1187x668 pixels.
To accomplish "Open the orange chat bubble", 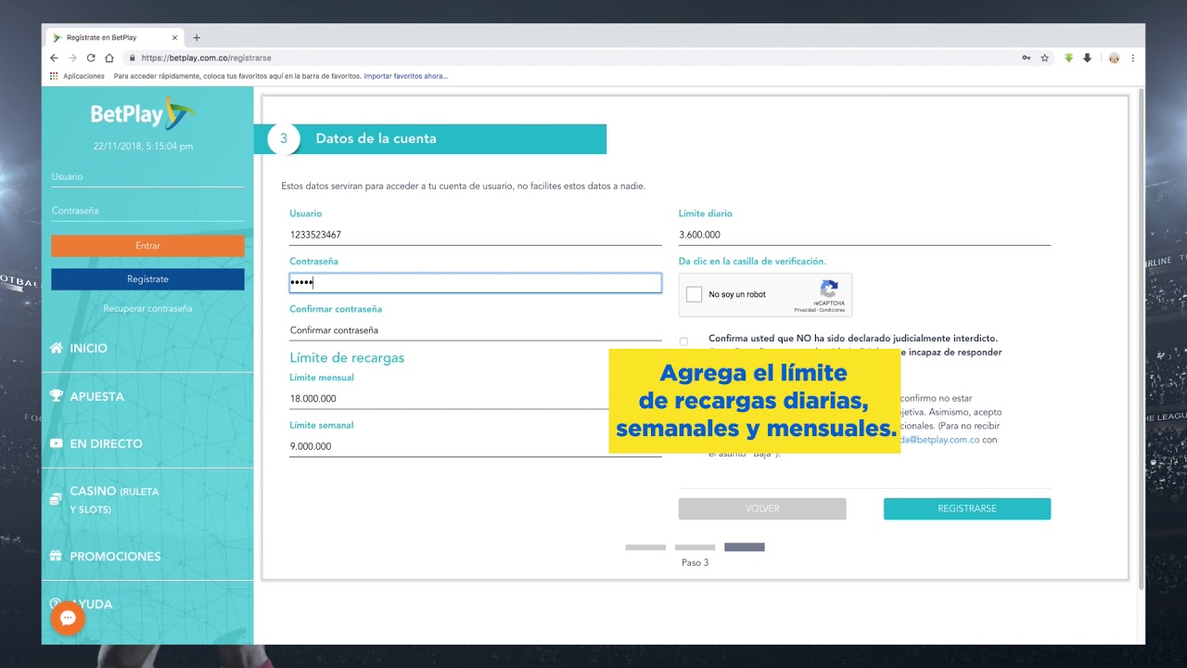I will point(68,618).
